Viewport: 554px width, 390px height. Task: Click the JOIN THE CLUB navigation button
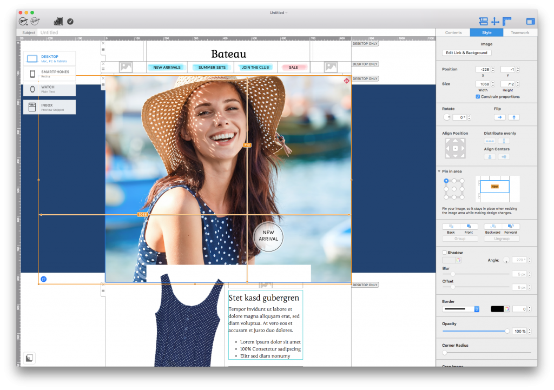tap(255, 67)
